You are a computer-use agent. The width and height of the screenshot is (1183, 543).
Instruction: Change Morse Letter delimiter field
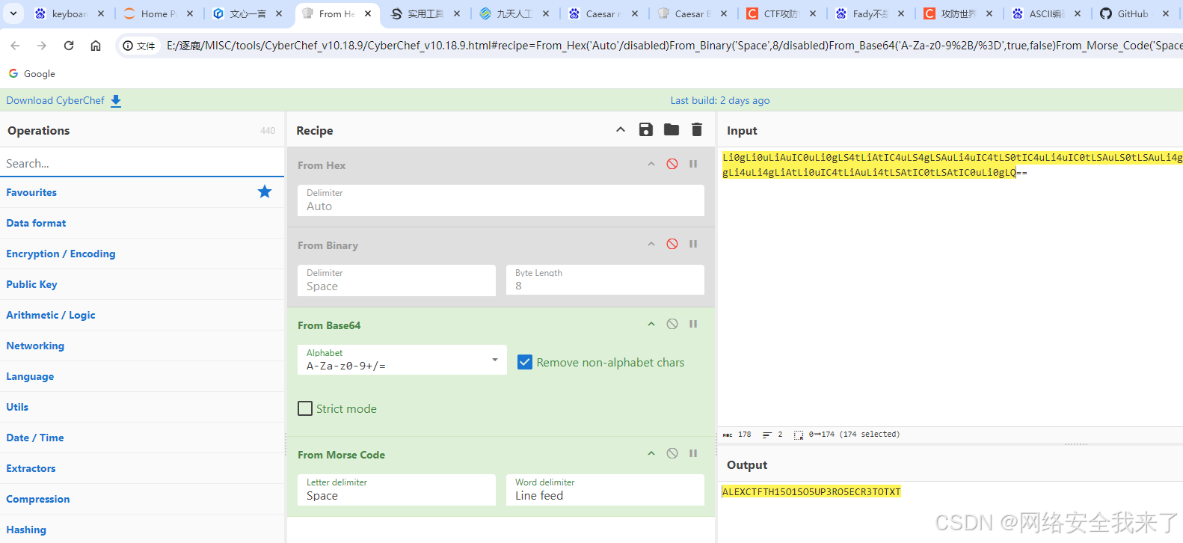tap(396, 490)
